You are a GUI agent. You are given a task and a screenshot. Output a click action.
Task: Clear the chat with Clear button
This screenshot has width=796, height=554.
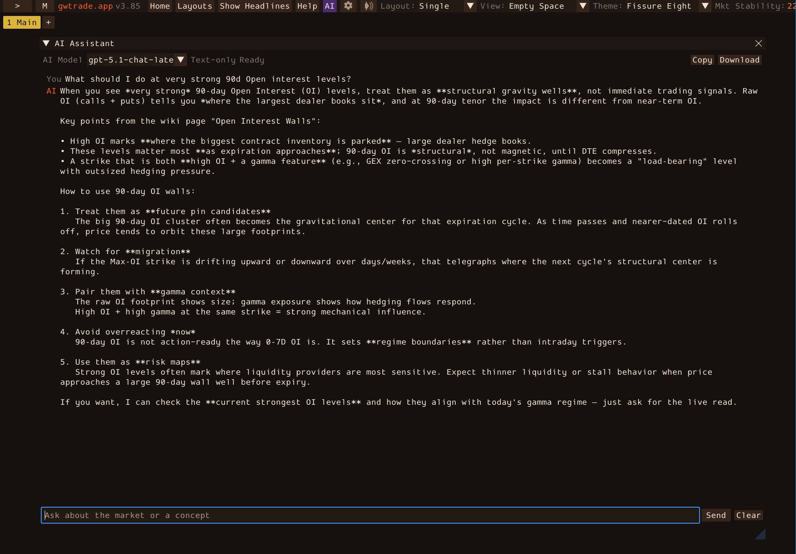749,515
